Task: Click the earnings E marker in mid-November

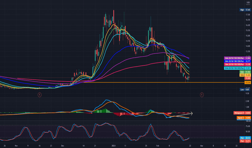Action: coord(39,95)
